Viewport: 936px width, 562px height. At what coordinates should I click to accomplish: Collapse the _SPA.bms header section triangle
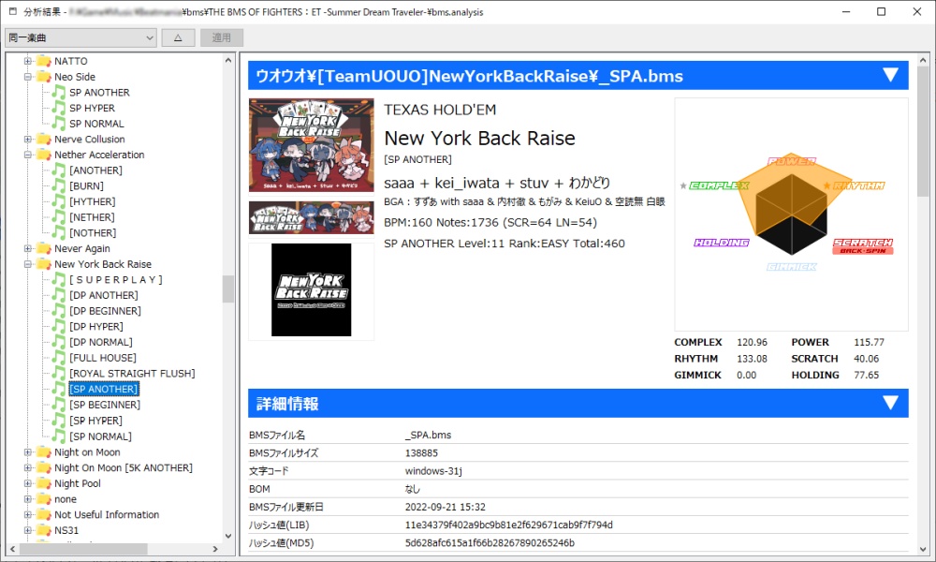pyautogui.click(x=890, y=75)
